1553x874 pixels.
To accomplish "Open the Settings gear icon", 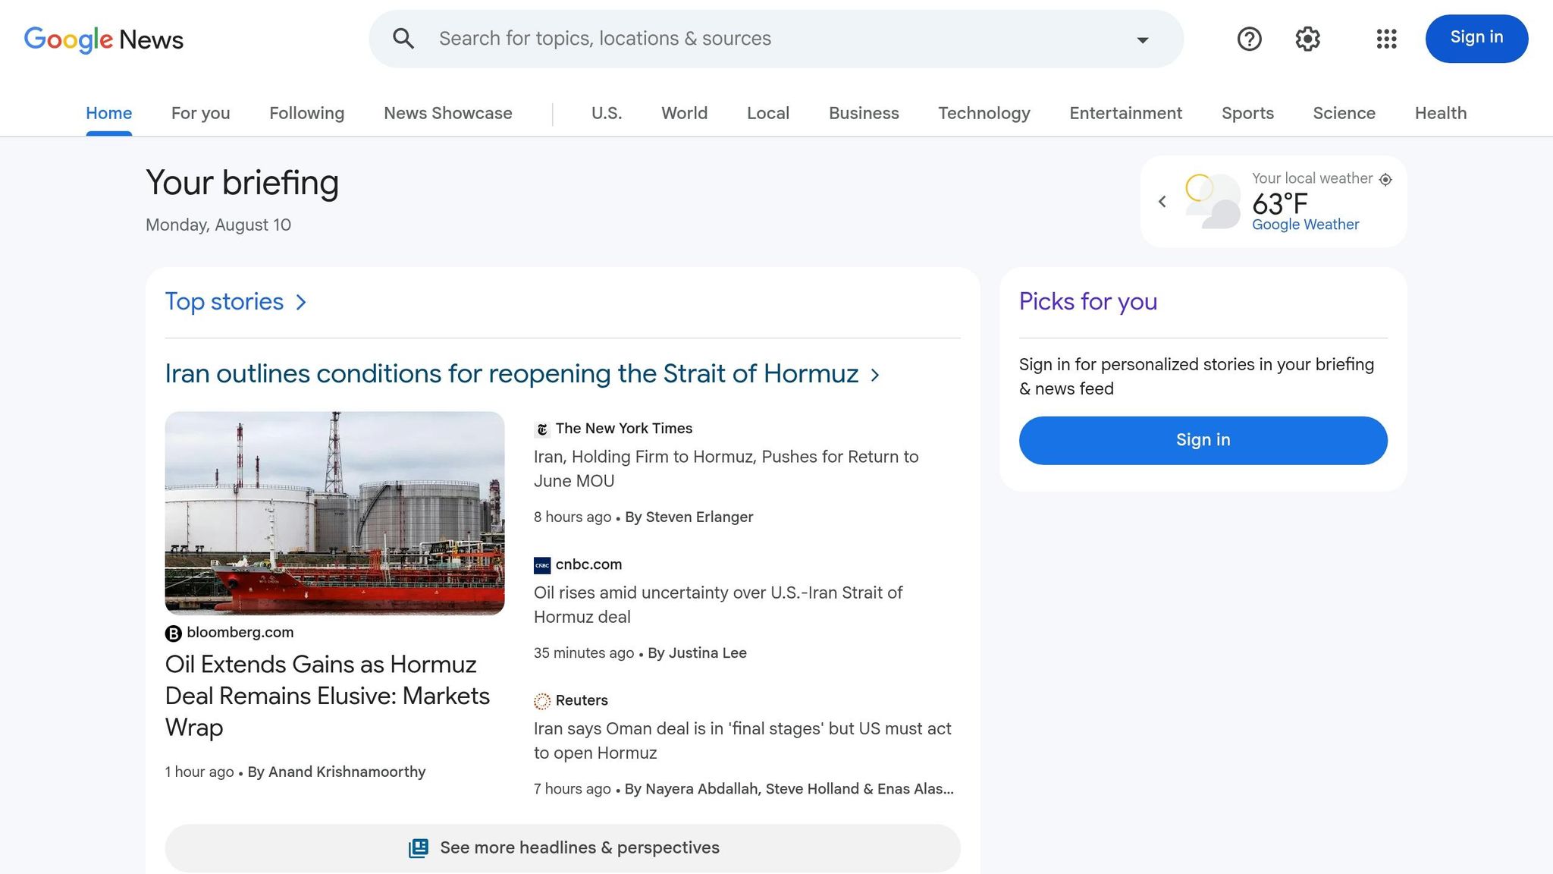I will [x=1307, y=39].
